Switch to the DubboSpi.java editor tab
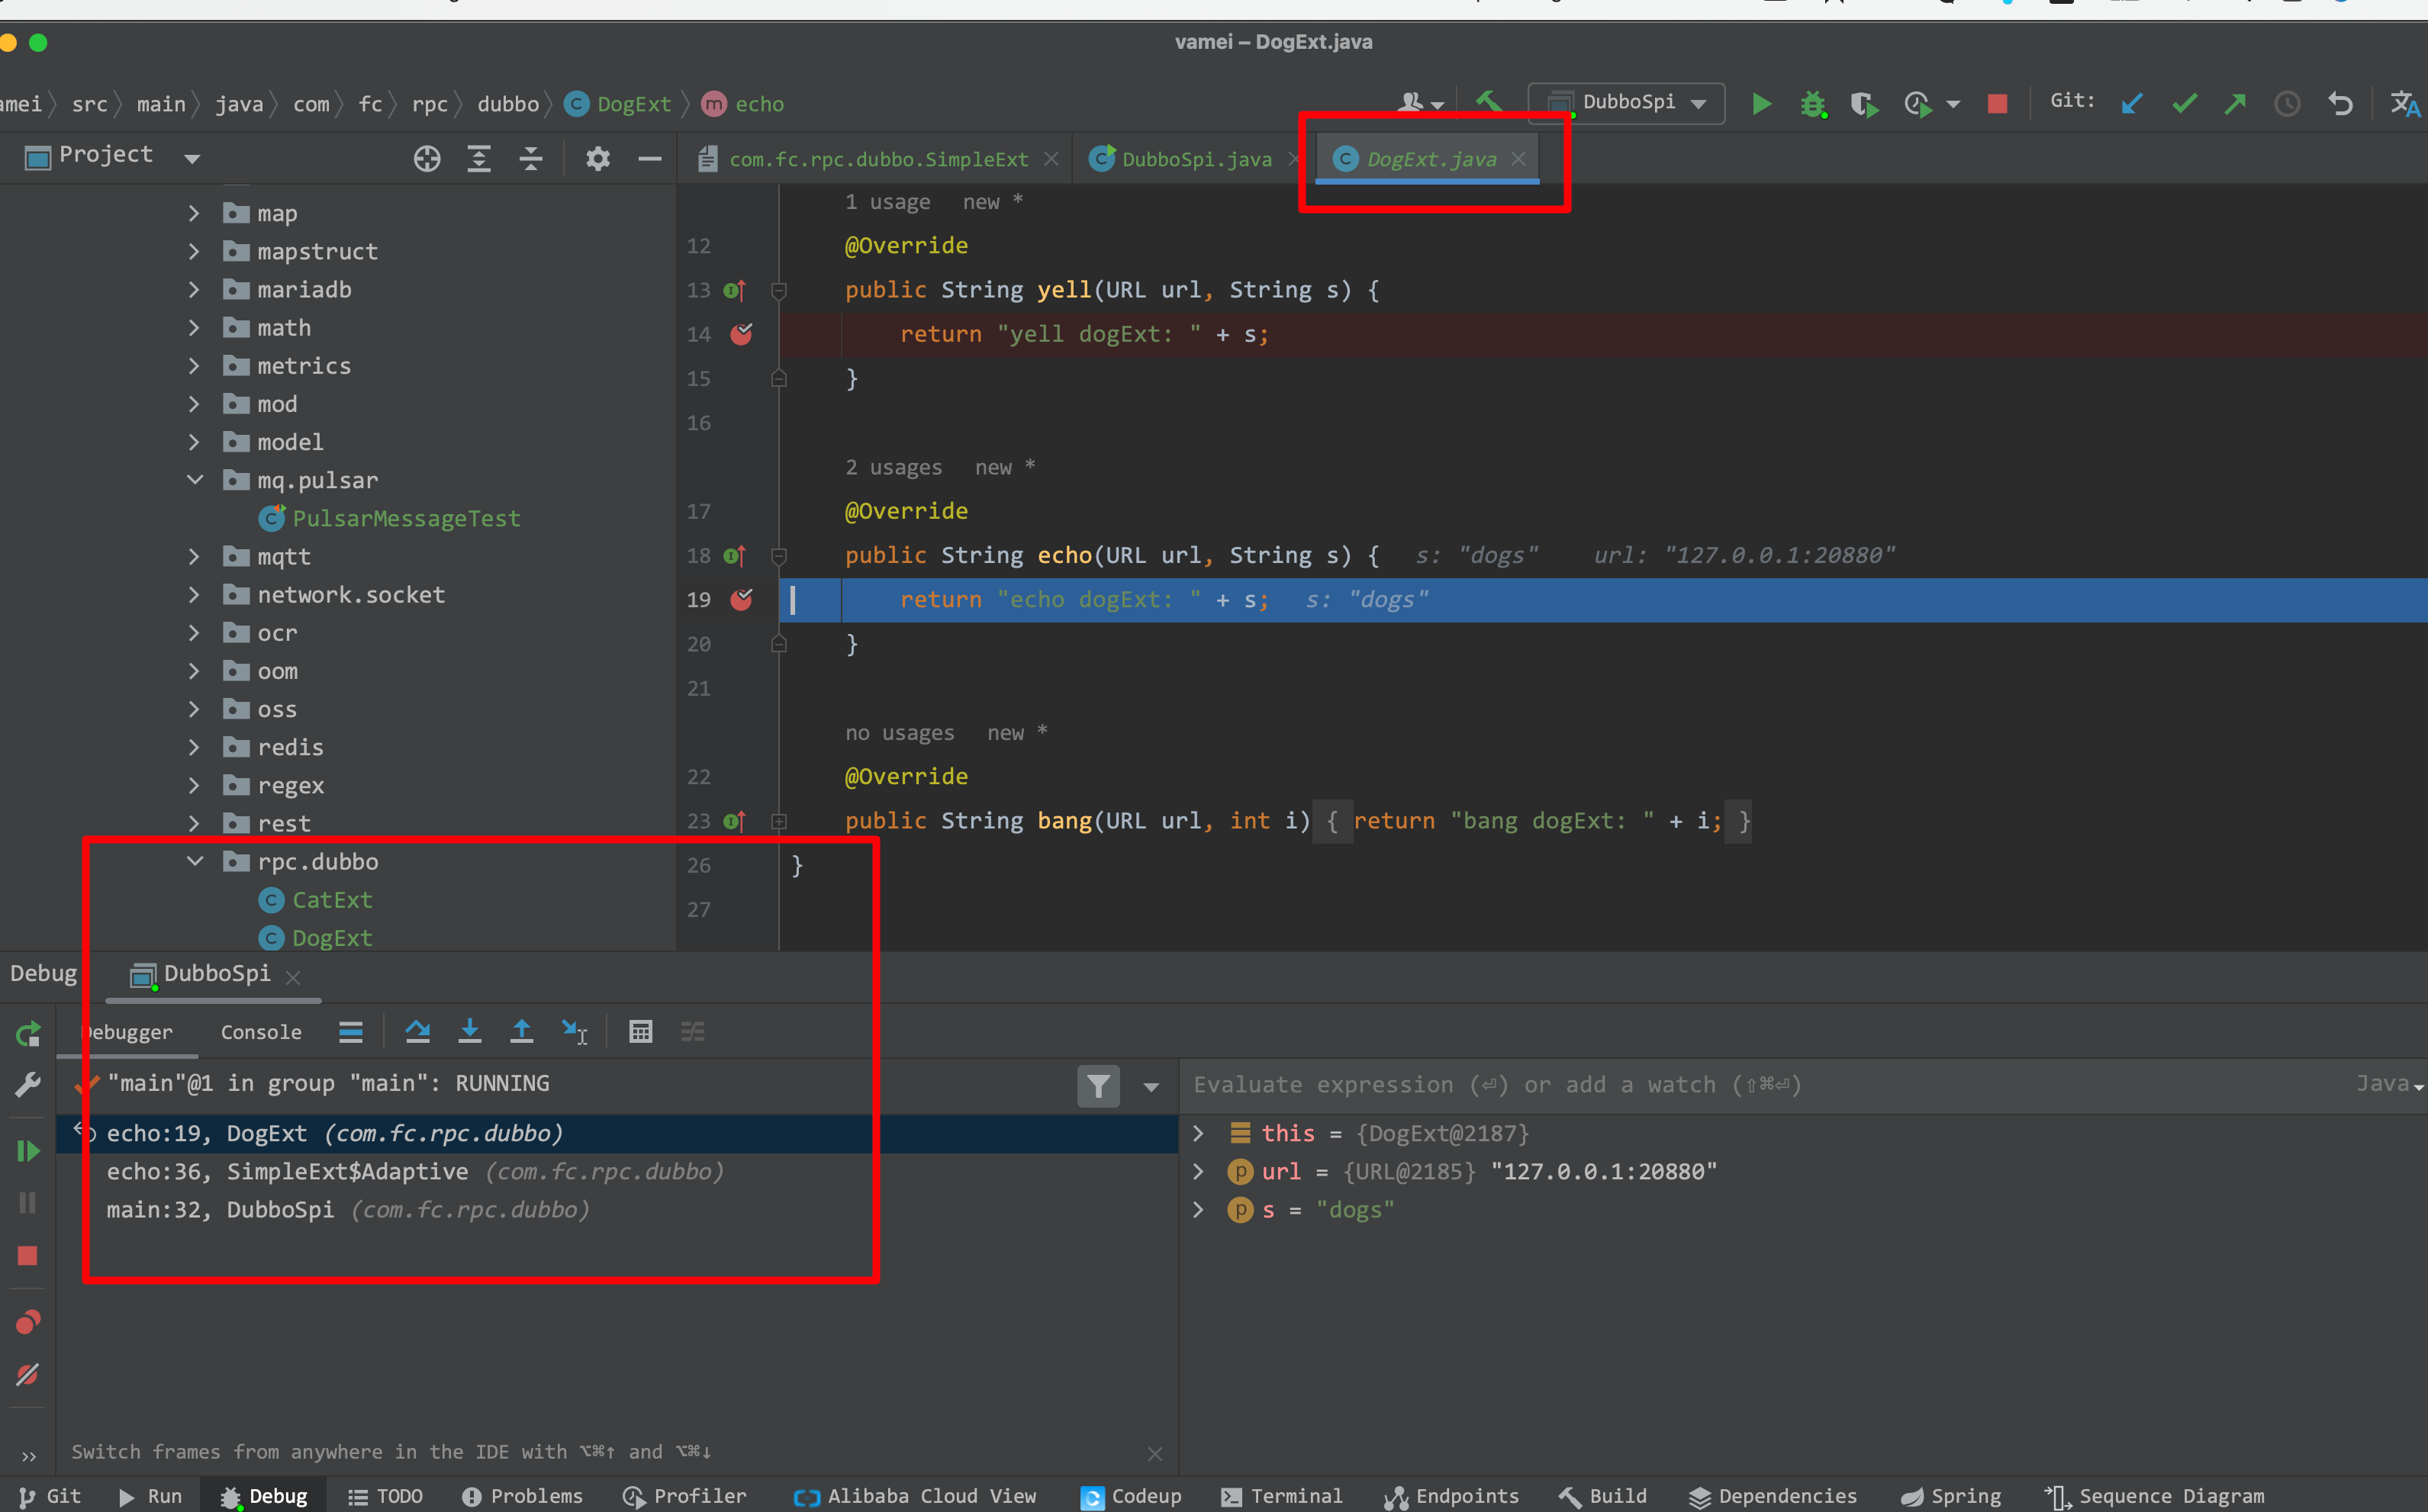Image resolution: width=2428 pixels, height=1512 pixels. [x=1196, y=159]
